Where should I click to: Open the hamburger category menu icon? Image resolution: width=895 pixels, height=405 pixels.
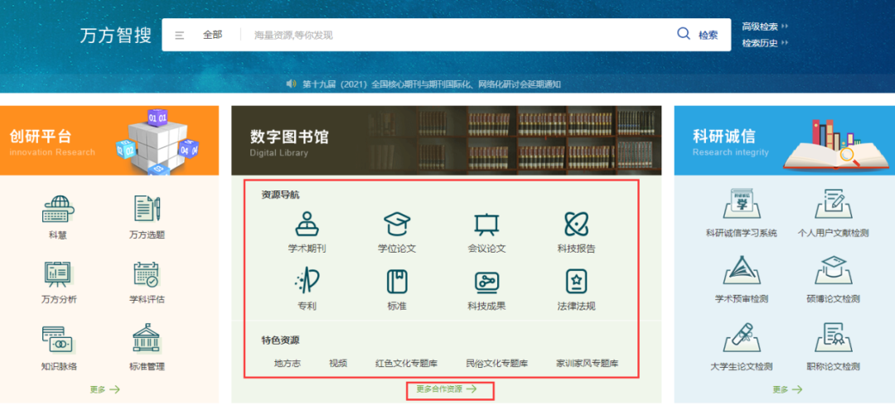click(179, 35)
